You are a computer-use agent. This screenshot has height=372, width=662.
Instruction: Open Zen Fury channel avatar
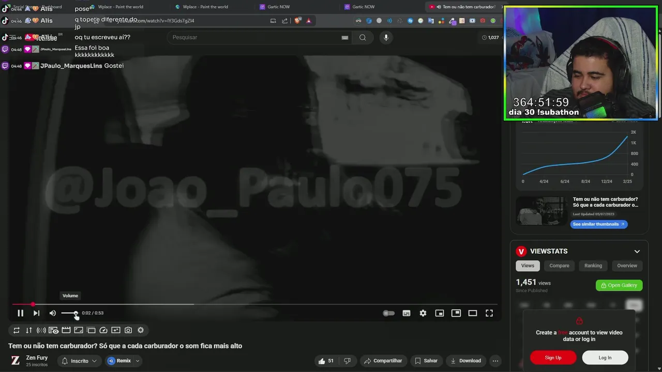point(16,361)
